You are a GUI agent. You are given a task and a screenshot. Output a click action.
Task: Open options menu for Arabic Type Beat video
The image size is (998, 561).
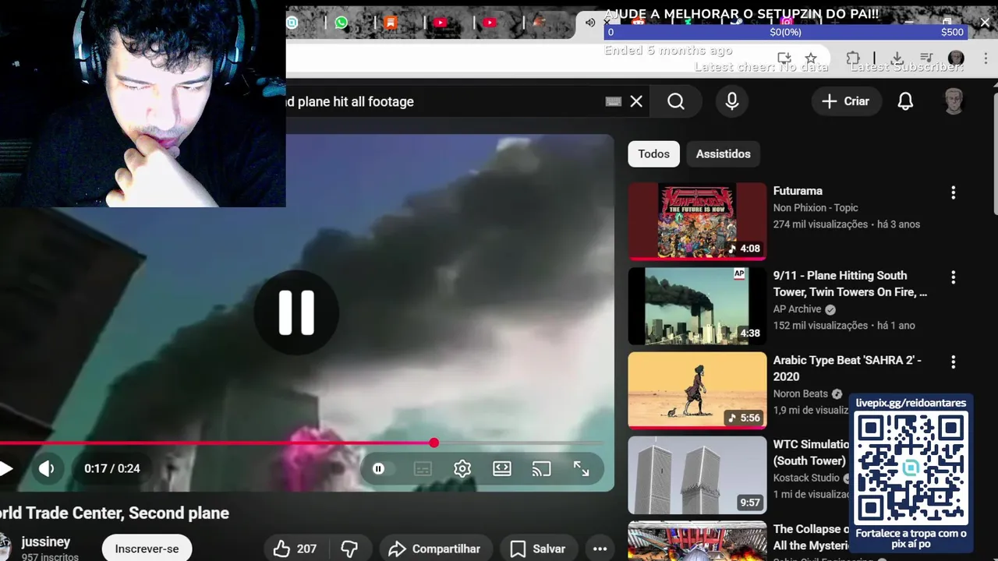[x=953, y=362]
